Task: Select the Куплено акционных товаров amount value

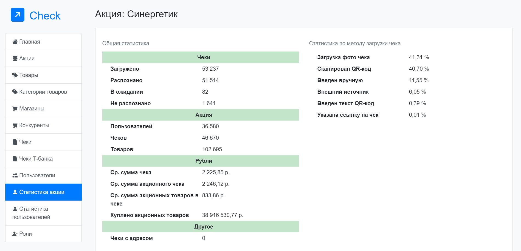Action: 223,215
